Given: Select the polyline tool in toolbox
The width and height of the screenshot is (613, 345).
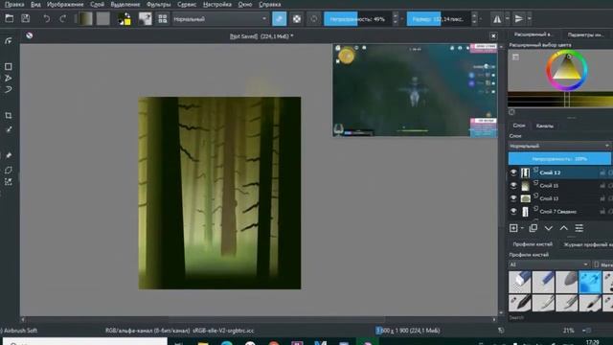Looking at the screenshot, I should [x=9, y=79].
